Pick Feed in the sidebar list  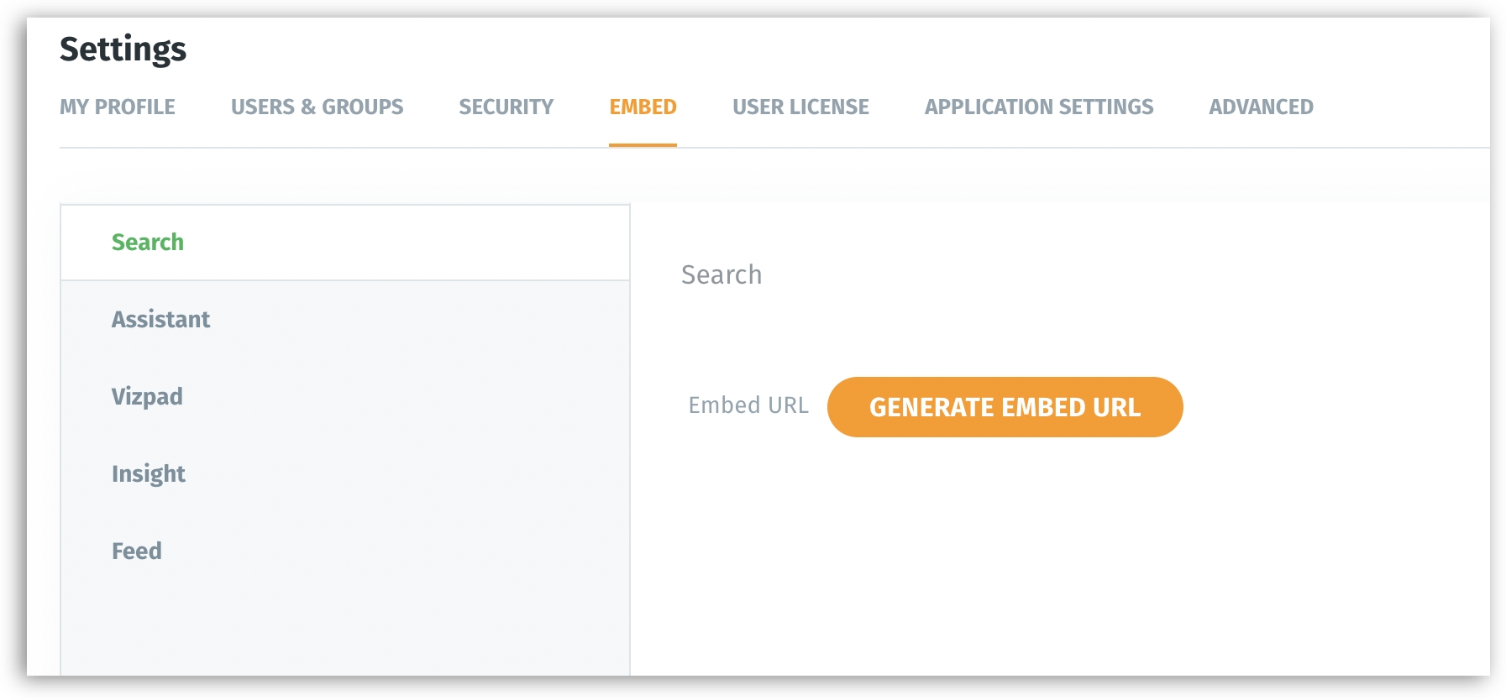pos(137,551)
